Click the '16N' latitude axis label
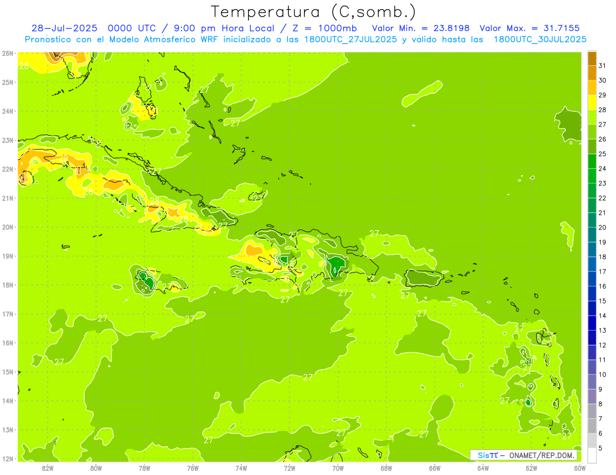 [x=7, y=343]
